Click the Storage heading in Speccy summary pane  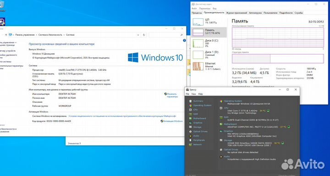coord(228,140)
